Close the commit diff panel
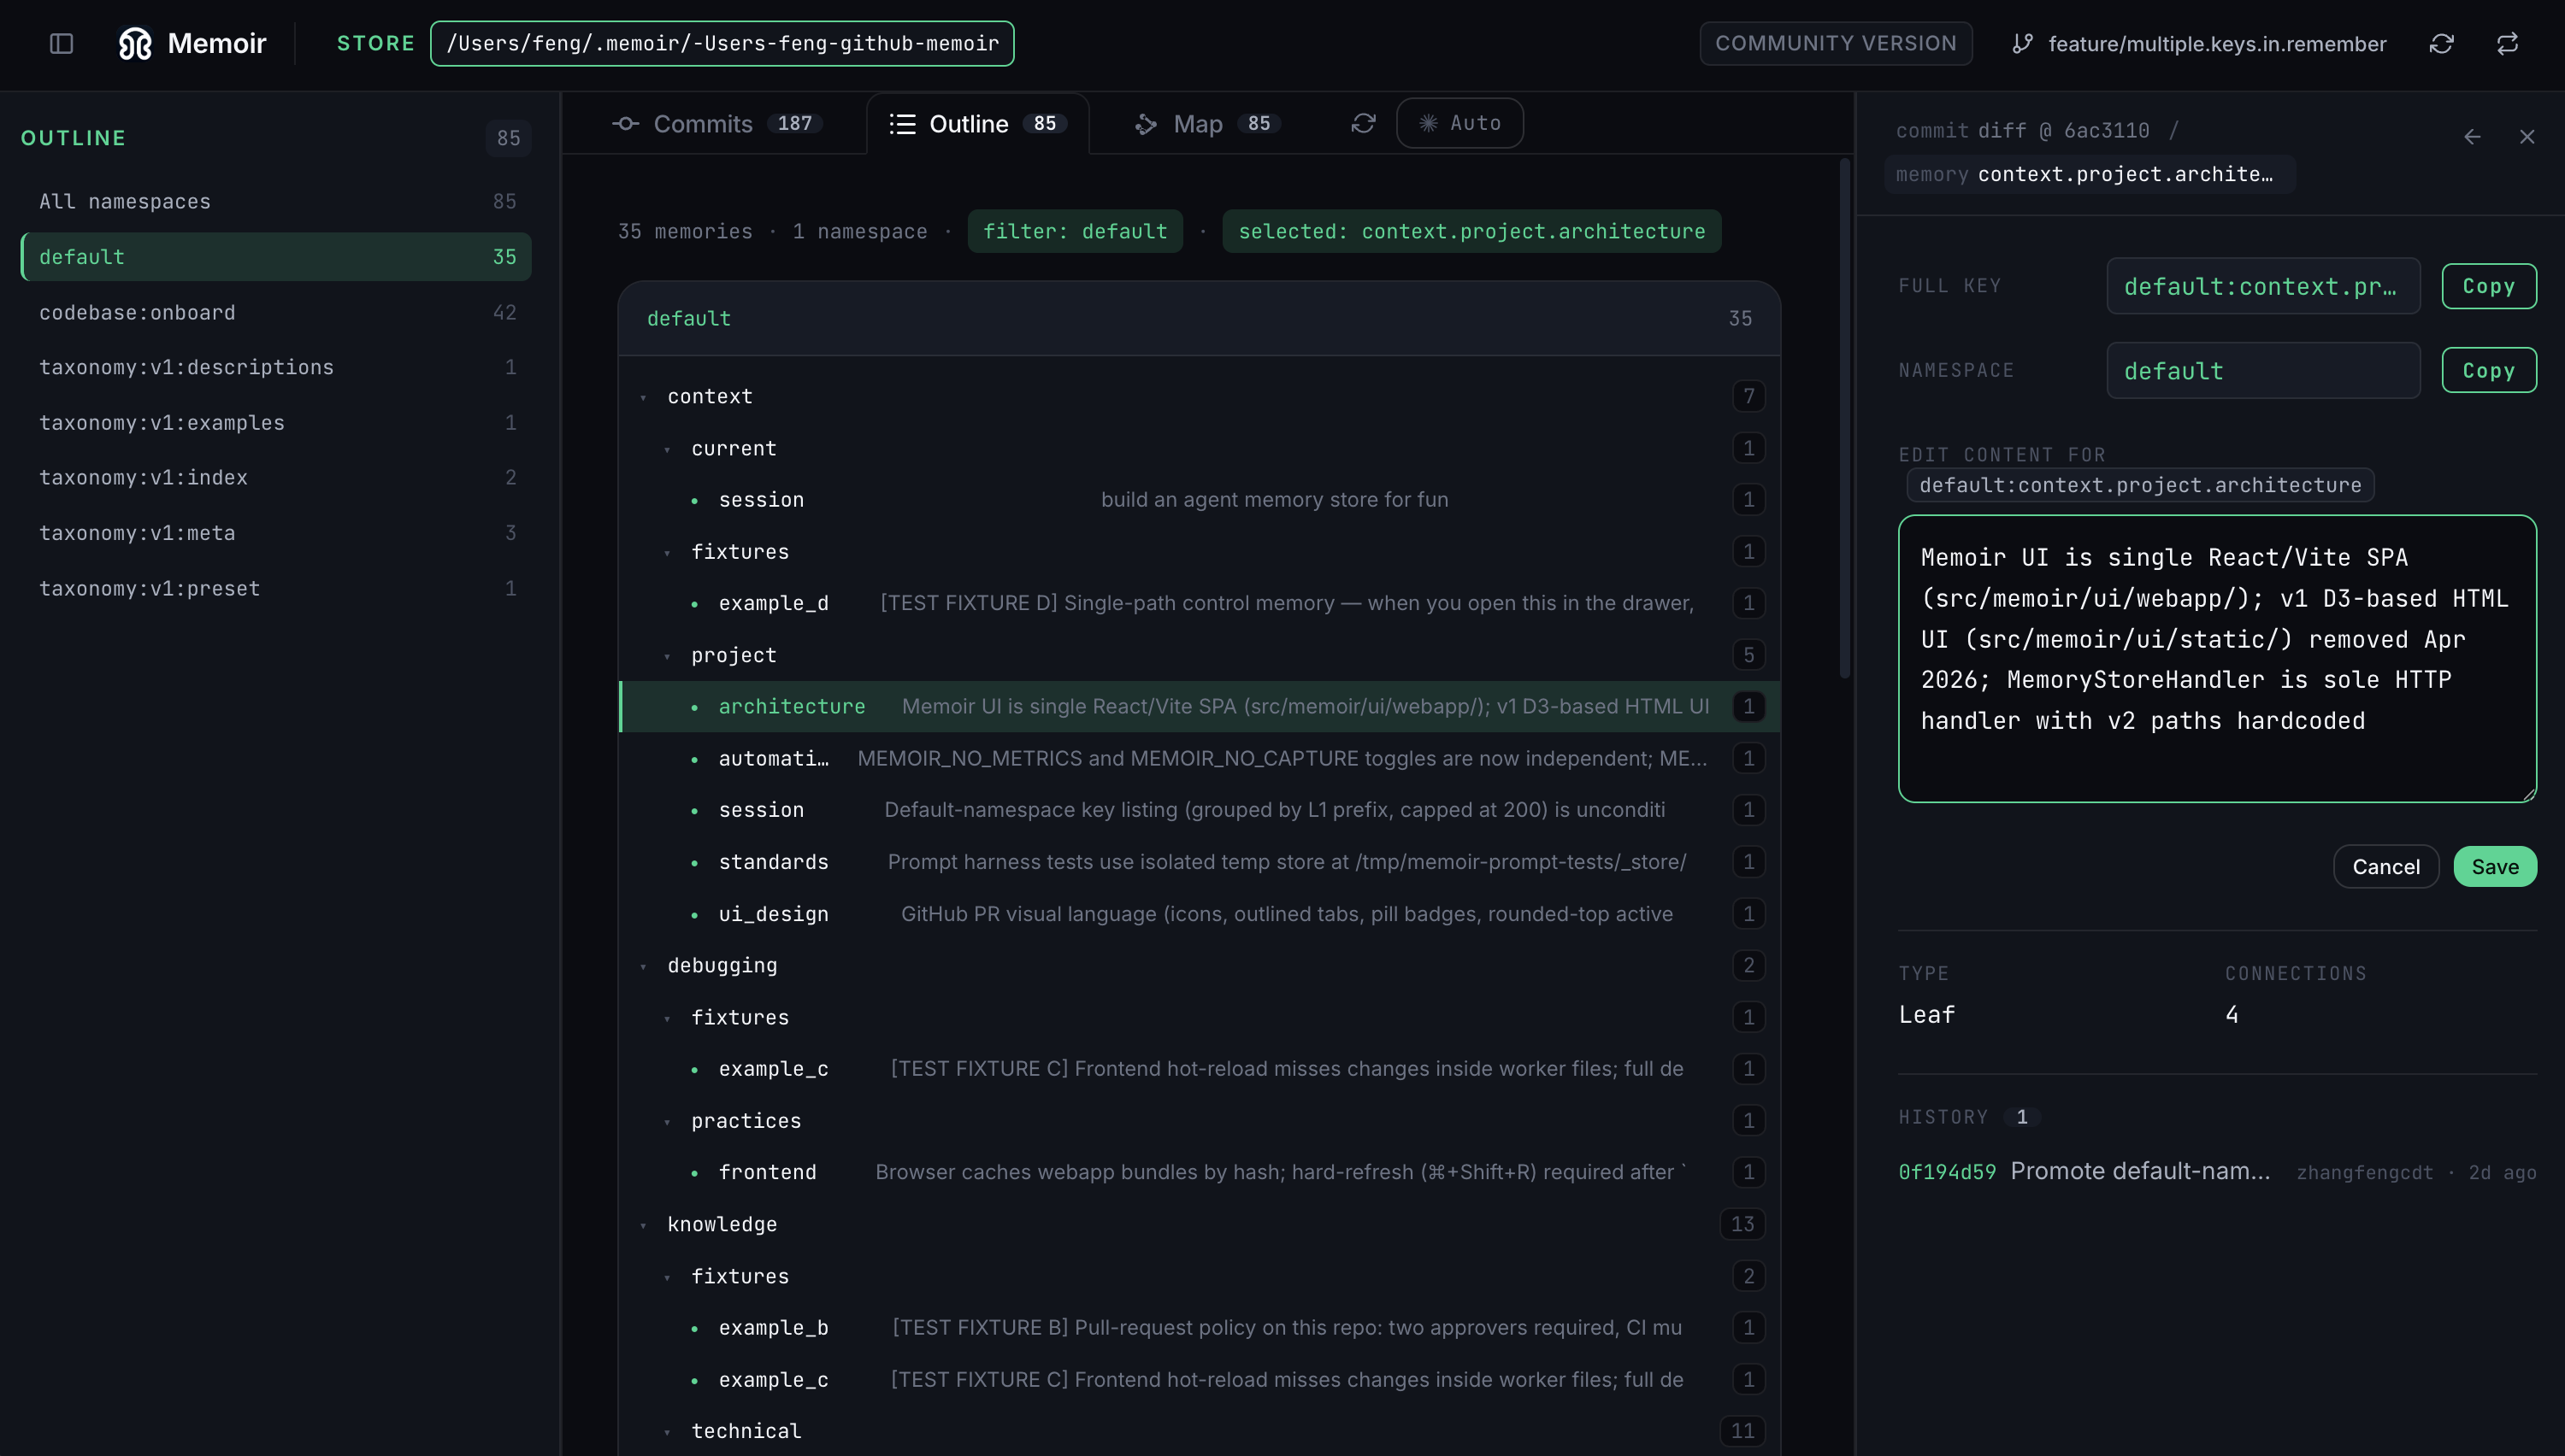Image resolution: width=2565 pixels, height=1456 pixels. (x=2527, y=136)
